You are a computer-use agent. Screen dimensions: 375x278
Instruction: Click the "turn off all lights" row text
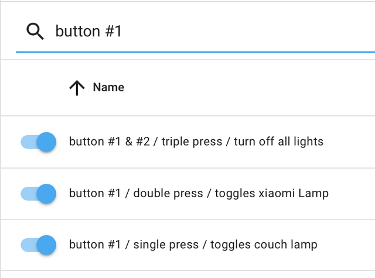(278, 142)
